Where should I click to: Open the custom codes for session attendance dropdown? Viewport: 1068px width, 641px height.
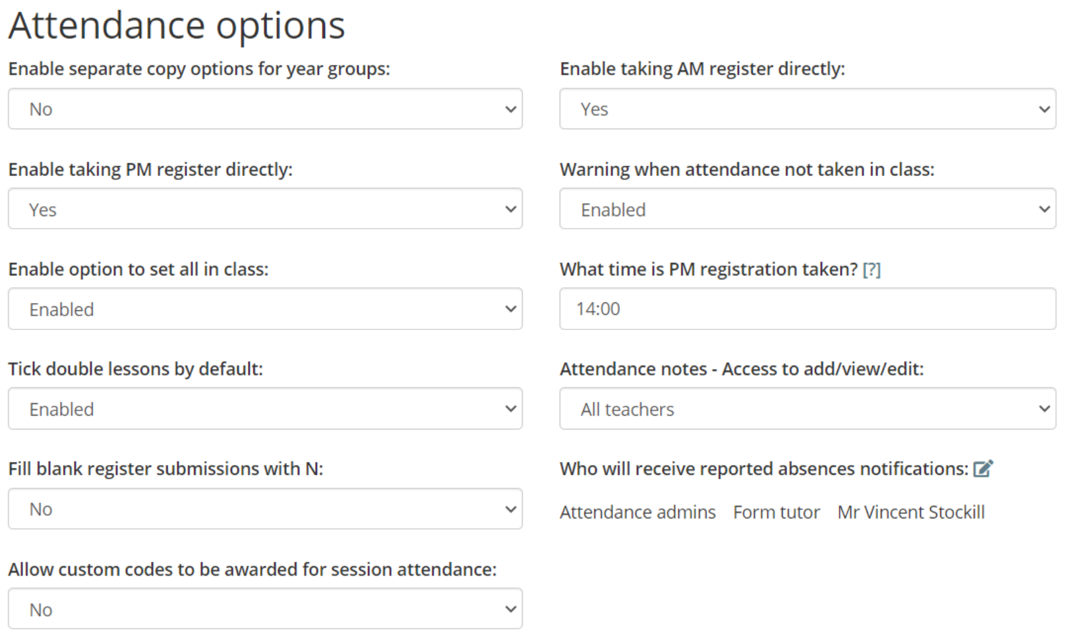264,609
